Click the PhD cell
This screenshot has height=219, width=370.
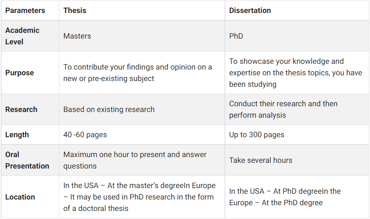[x=236, y=36]
